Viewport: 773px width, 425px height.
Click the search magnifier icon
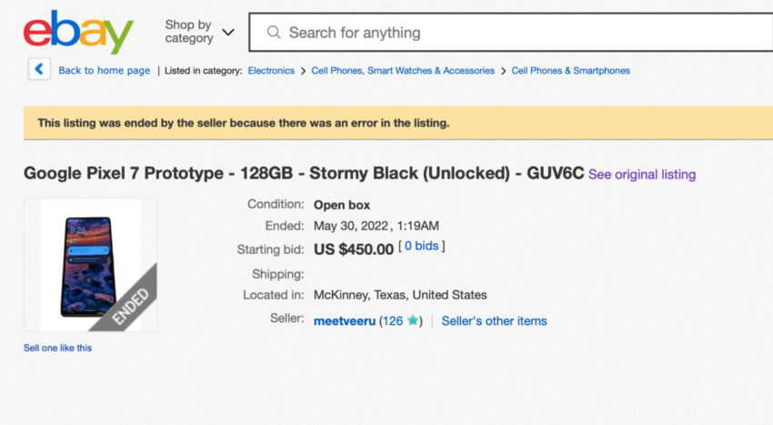pos(274,33)
